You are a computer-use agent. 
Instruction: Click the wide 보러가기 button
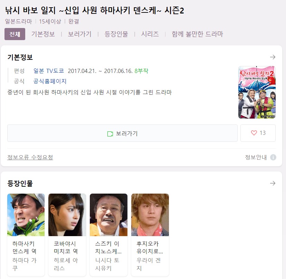(122, 133)
